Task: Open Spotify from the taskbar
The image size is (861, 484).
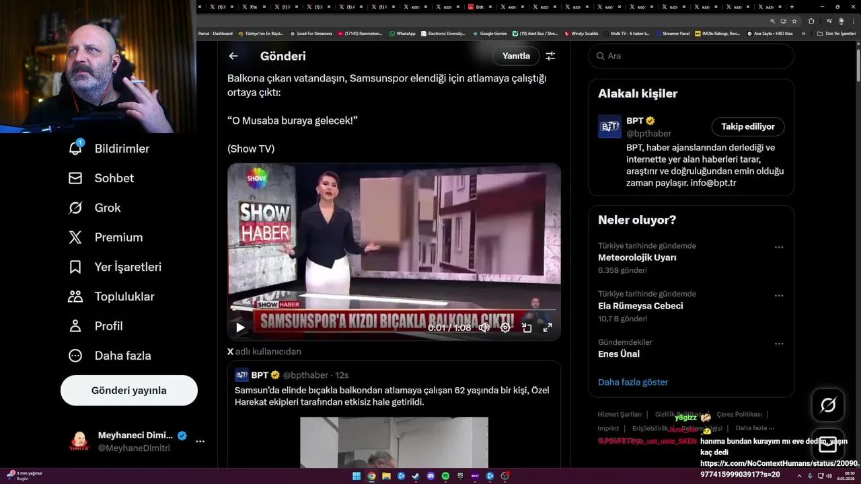Action: click(x=445, y=476)
